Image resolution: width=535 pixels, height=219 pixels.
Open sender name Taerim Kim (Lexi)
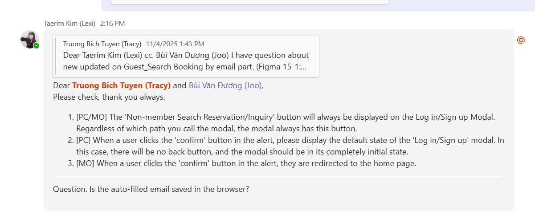click(x=69, y=23)
